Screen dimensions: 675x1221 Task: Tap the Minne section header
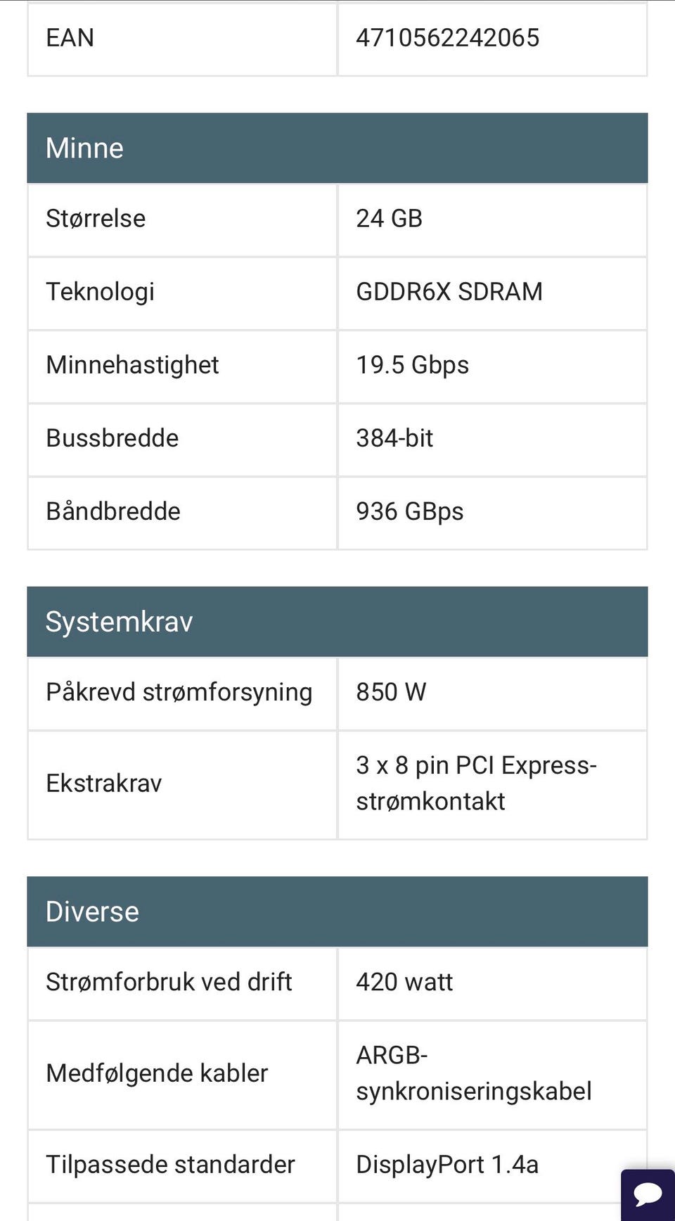337,148
